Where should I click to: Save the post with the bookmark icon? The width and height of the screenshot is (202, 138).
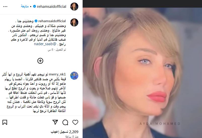pos(5,122)
